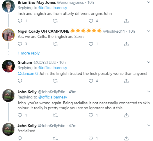This screenshot has width=153, height=141.
Task: Open John Kelly's profile name on 49m tweet
Action: click(27, 92)
